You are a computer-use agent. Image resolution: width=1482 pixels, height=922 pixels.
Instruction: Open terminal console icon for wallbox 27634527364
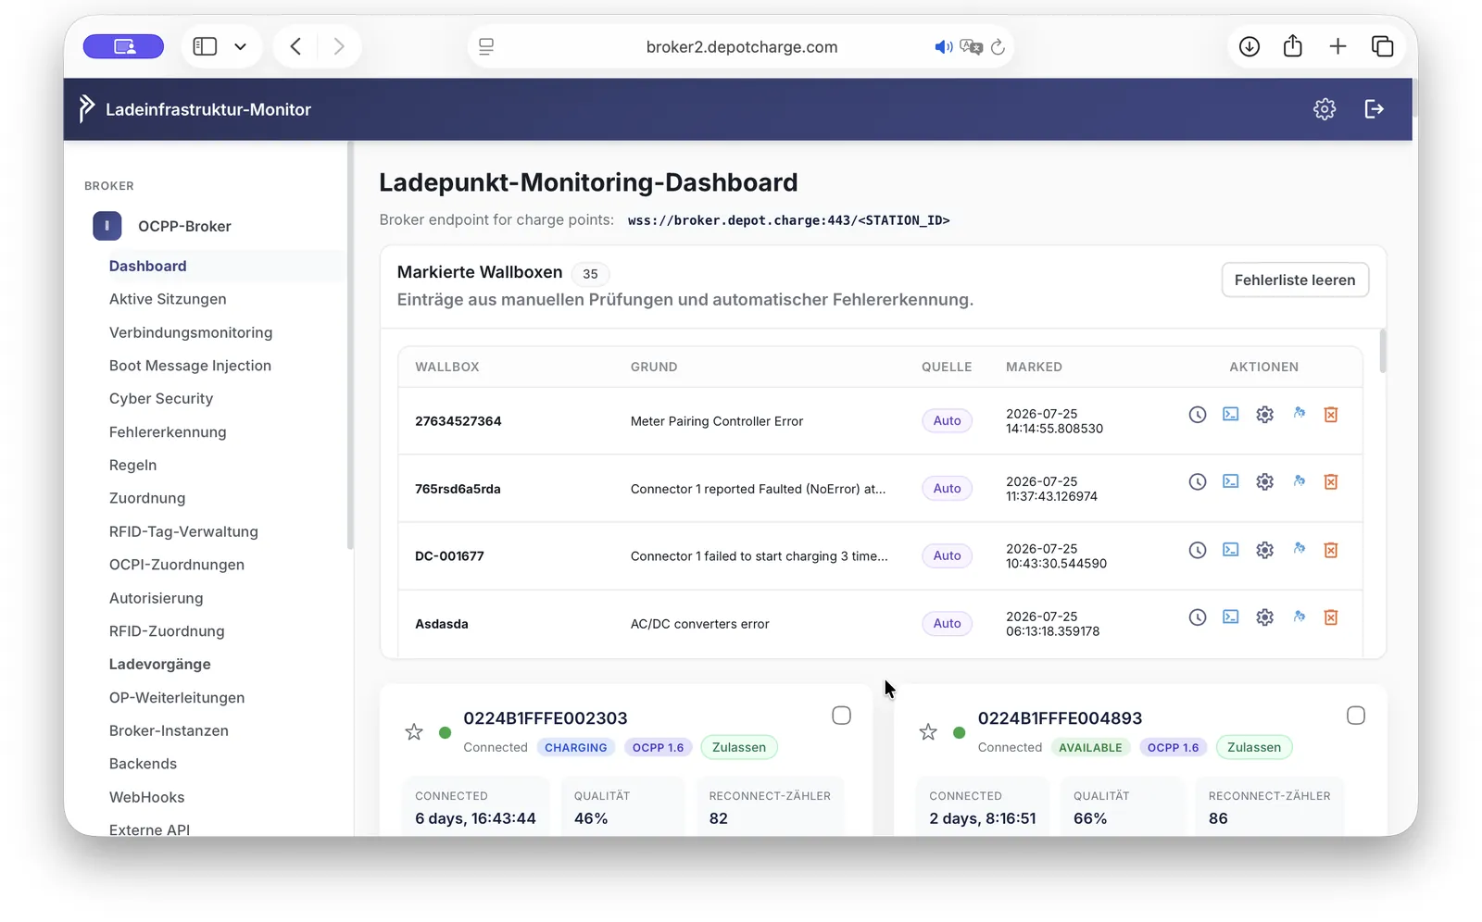1230,414
